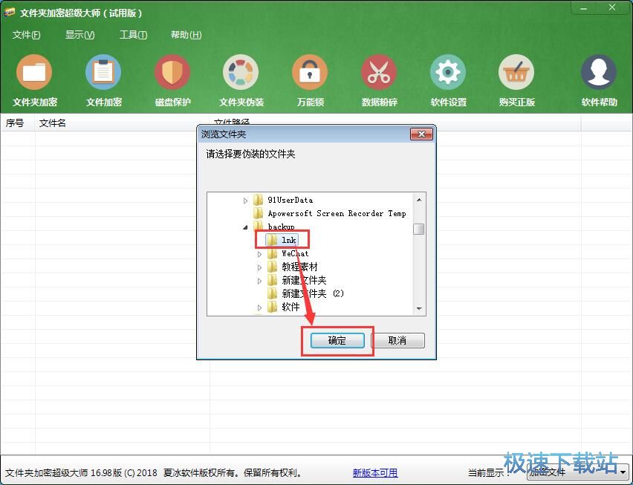The height and width of the screenshot is (485, 633).
Task: Click the 新版本可用 link
Action: (x=375, y=472)
